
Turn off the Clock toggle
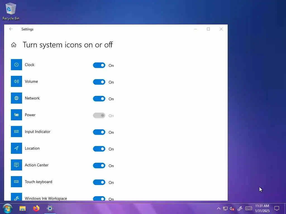(x=99, y=65)
